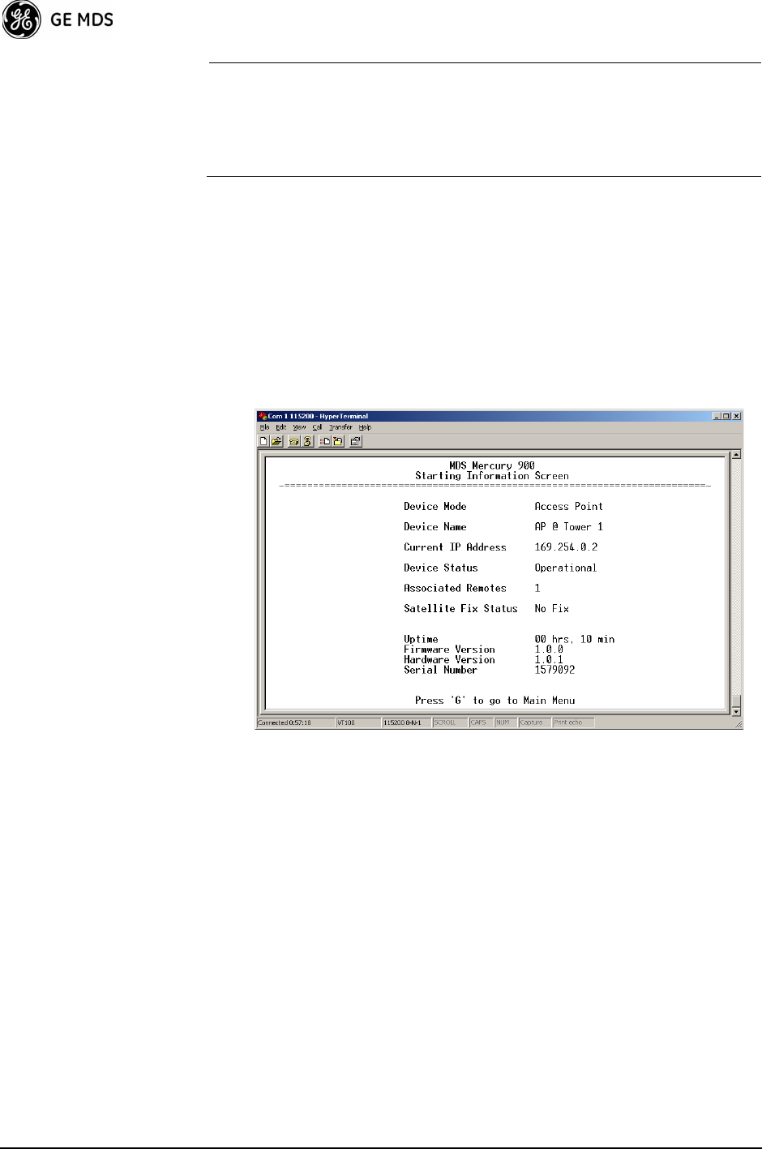Open the Transfer menu
The image size is (762, 1149).
click(x=340, y=427)
